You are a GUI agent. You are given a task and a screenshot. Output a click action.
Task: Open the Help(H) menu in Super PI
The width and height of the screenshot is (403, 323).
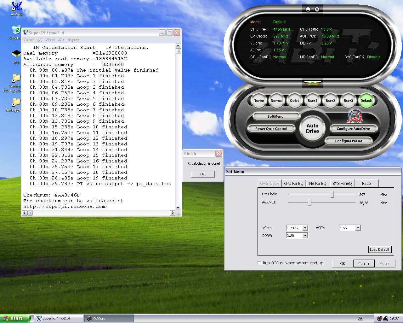click(x=73, y=40)
